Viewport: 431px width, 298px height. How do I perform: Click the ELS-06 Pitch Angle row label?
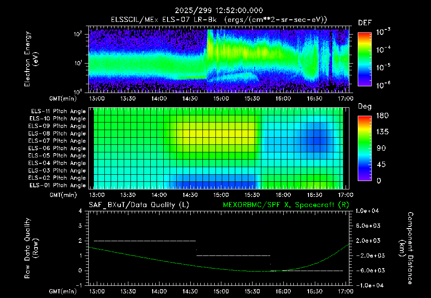click(57, 149)
